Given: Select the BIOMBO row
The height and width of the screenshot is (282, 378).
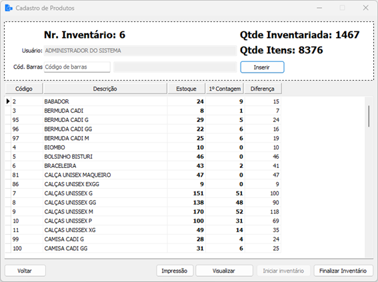Looking at the screenshot, I should [143, 147].
